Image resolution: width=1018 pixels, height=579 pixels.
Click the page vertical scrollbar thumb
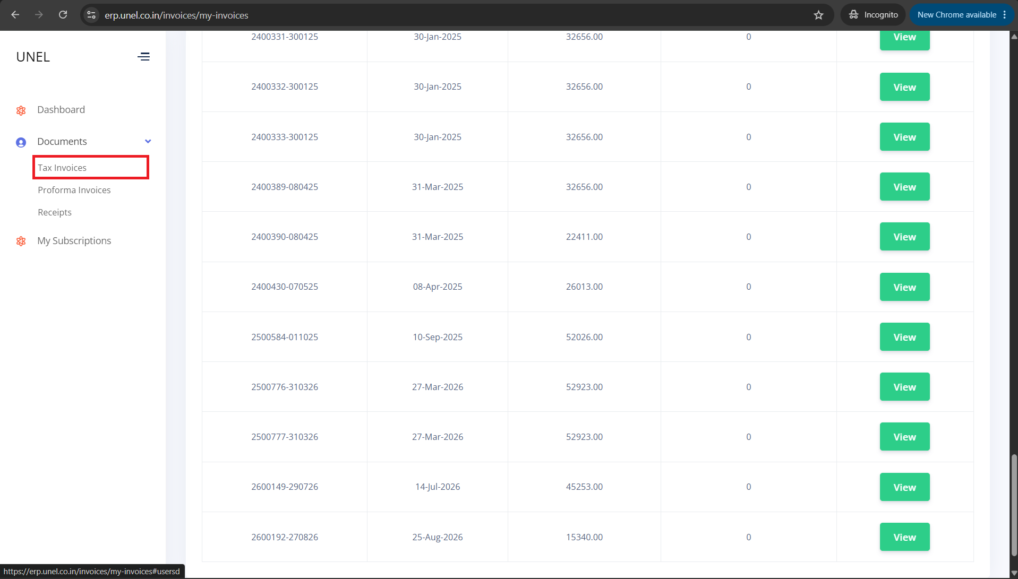click(x=1014, y=505)
